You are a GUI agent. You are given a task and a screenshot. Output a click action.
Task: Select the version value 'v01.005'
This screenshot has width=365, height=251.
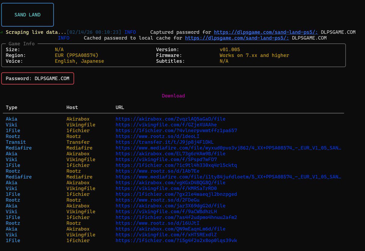click(x=230, y=49)
